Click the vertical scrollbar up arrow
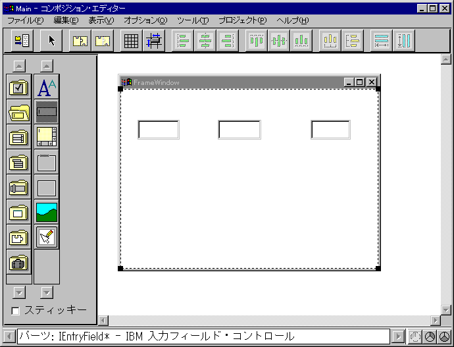 point(446,59)
